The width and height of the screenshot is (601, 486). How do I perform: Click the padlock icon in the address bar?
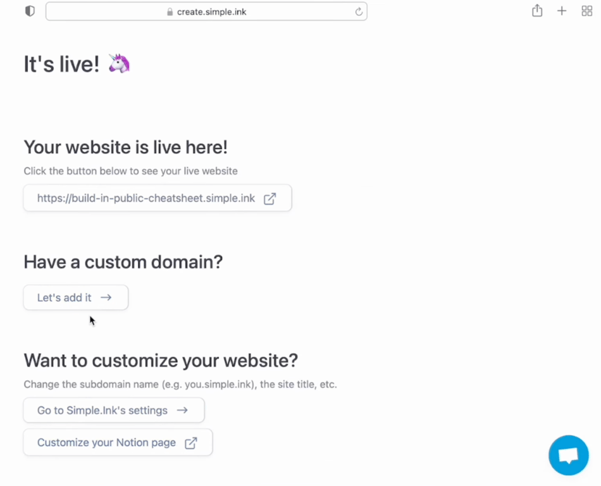point(170,11)
